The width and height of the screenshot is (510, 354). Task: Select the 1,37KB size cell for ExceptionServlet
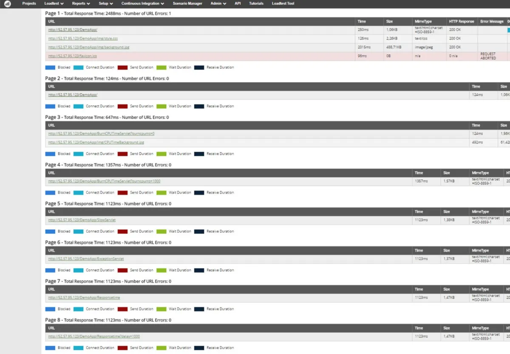pos(455,259)
